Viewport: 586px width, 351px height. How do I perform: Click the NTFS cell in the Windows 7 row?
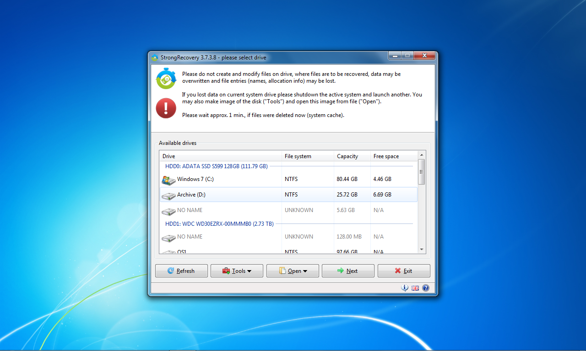pyautogui.click(x=291, y=179)
